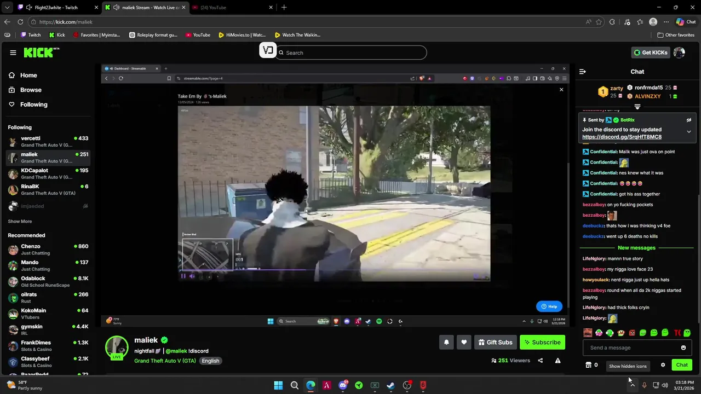The height and width of the screenshot is (394, 701).
Task: Open discord.gg link in pinned message
Action: (x=622, y=137)
